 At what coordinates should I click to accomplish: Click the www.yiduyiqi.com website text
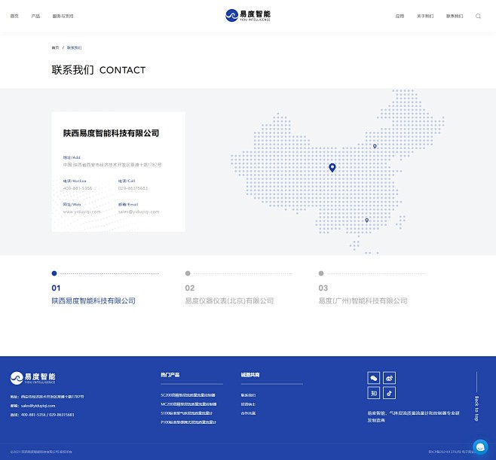coord(81,212)
